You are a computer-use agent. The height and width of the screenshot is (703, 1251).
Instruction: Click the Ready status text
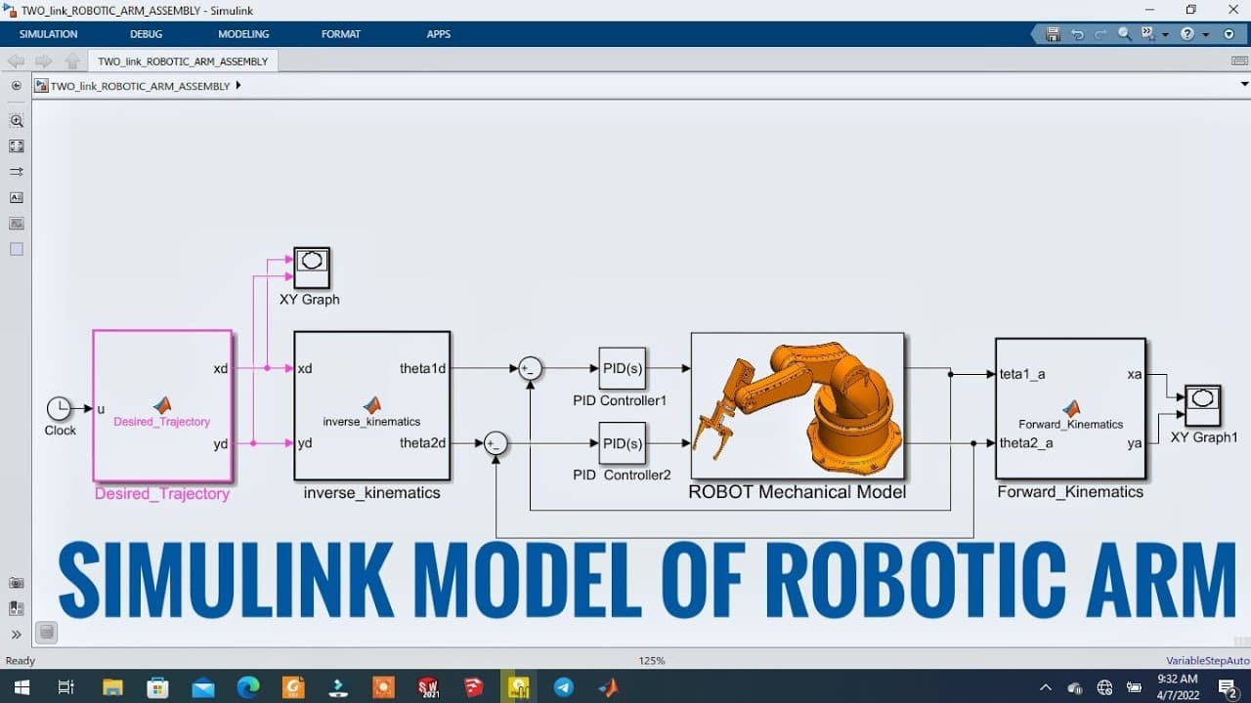pyautogui.click(x=21, y=661)
